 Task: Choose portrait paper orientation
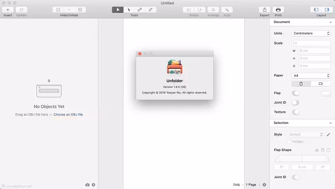coord(301,84)
